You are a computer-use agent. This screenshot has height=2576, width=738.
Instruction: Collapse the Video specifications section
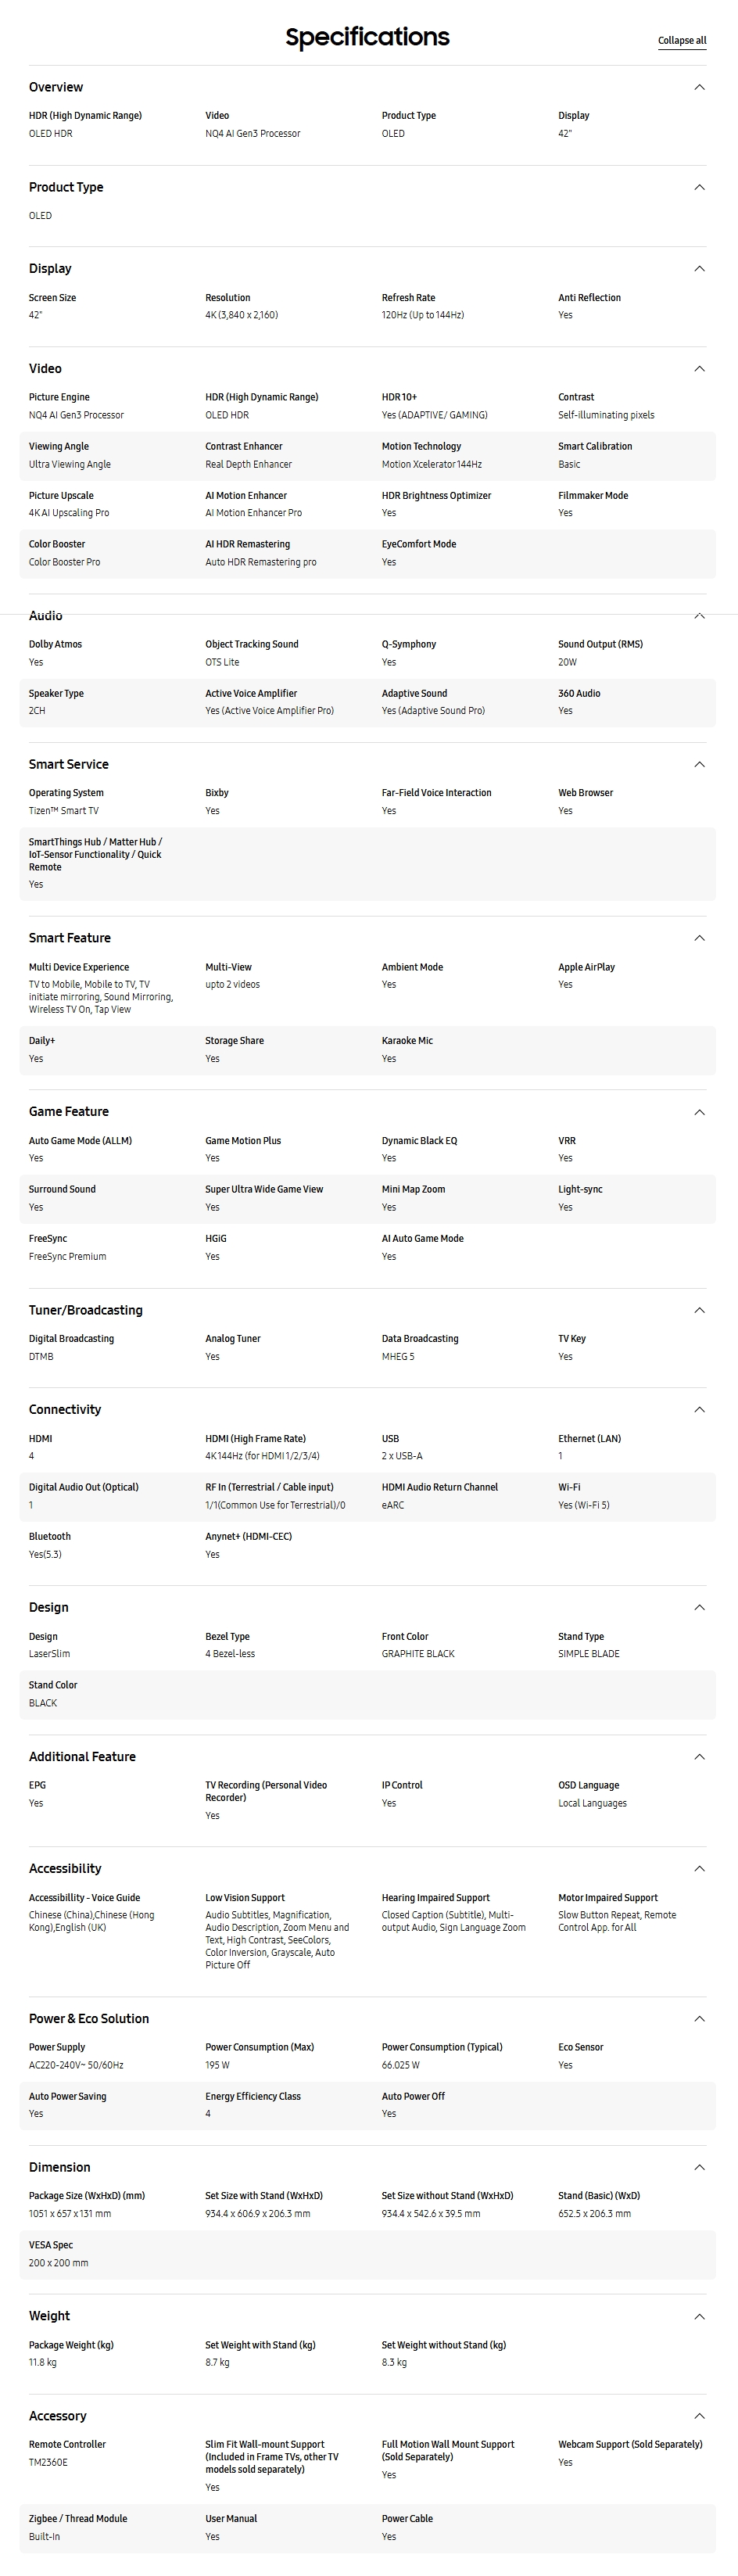pos(699,368)
